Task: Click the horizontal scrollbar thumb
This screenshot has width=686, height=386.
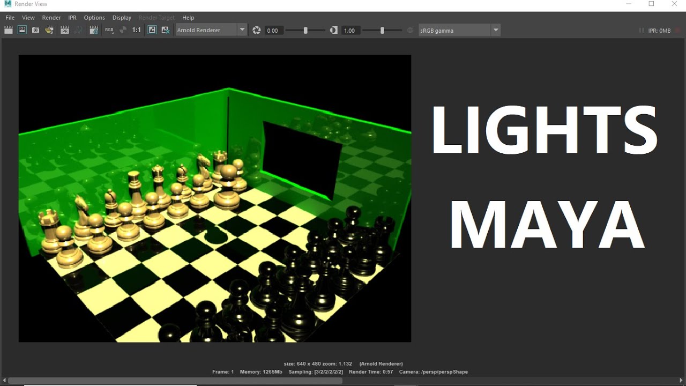Action: coord(175,381)
